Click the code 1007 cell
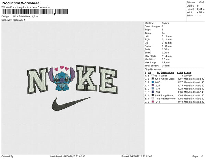 point(180,79)
